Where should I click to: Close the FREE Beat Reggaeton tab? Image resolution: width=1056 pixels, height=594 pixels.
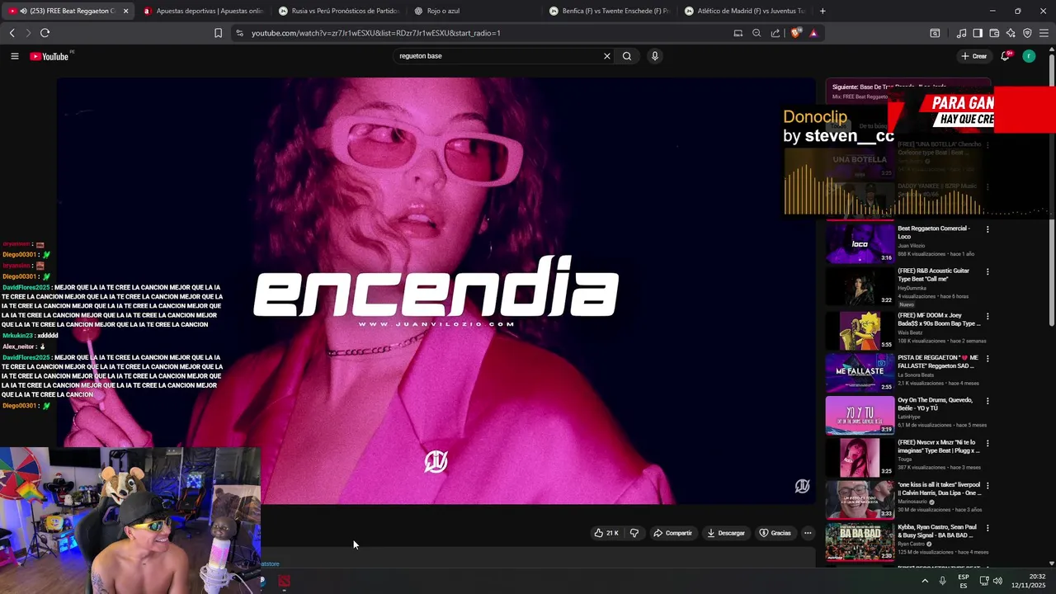point(125,11)
